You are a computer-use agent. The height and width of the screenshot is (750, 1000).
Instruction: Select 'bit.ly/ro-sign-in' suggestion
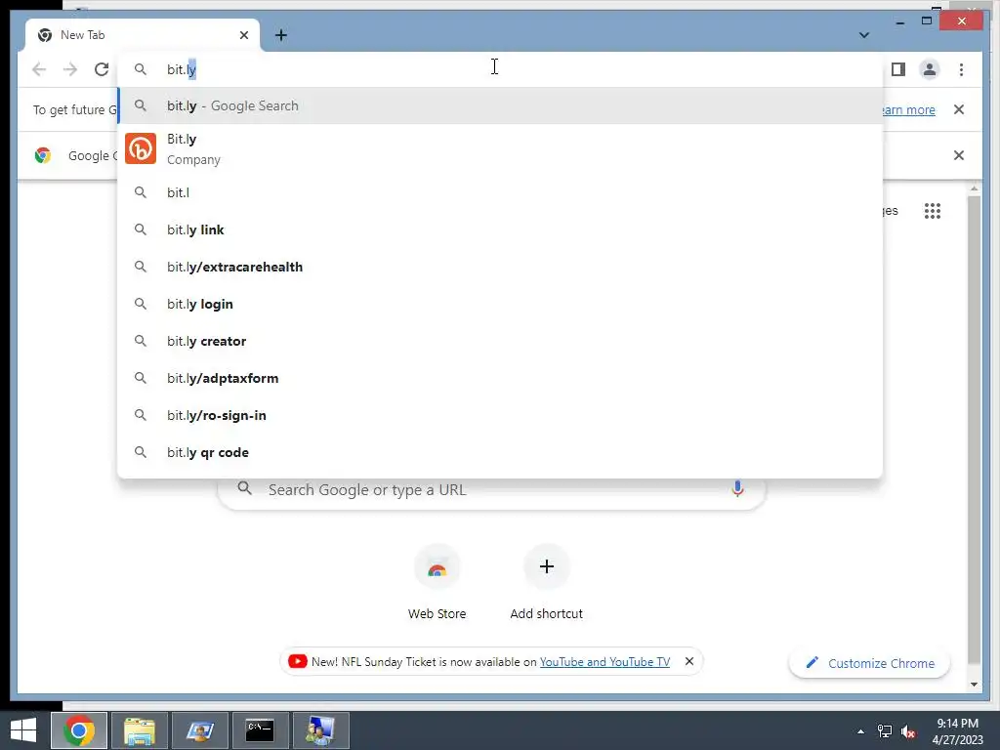click(x=500, y=414)
